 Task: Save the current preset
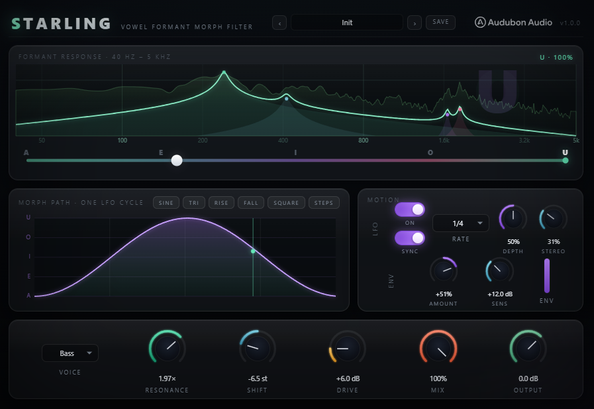tap(440, 22)
